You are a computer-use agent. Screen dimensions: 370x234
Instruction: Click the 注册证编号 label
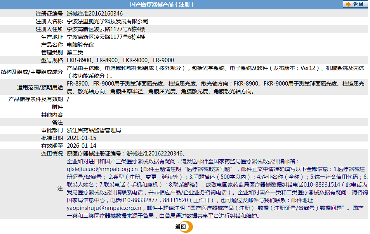tap(49, 14)
